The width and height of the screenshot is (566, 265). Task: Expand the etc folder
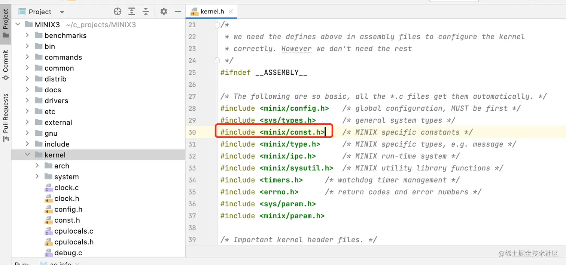point(27,111)
